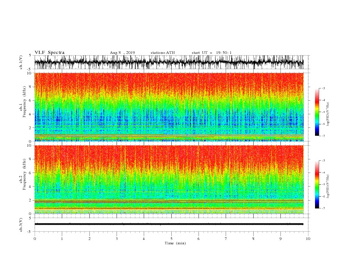Click the ch.2 spectrogram colorbar
Viewport: 347px width, 268px height.
317,184
